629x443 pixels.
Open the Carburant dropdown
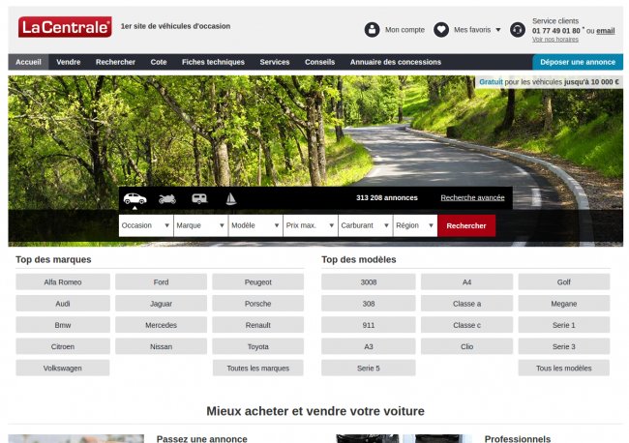[x=364, y=225]
